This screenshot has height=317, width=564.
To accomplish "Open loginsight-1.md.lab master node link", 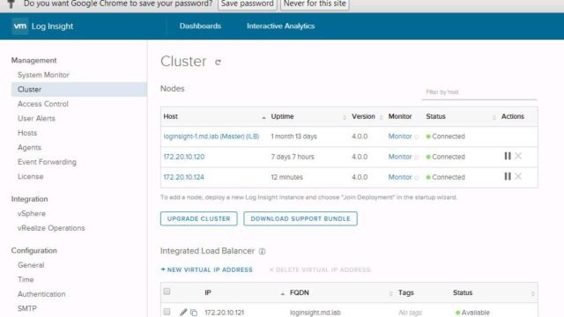I will [x=211, y=136].
